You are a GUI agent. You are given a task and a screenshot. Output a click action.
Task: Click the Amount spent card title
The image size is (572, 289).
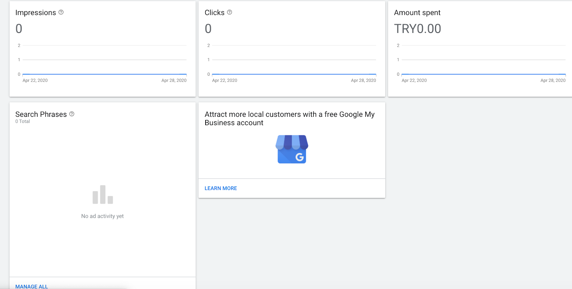pyautogui.click(x=417, y=13)
